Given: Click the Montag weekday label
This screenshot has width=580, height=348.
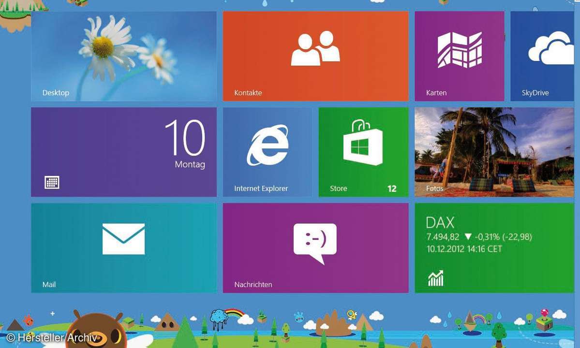Looking at the screenshot, I should 190,164.
